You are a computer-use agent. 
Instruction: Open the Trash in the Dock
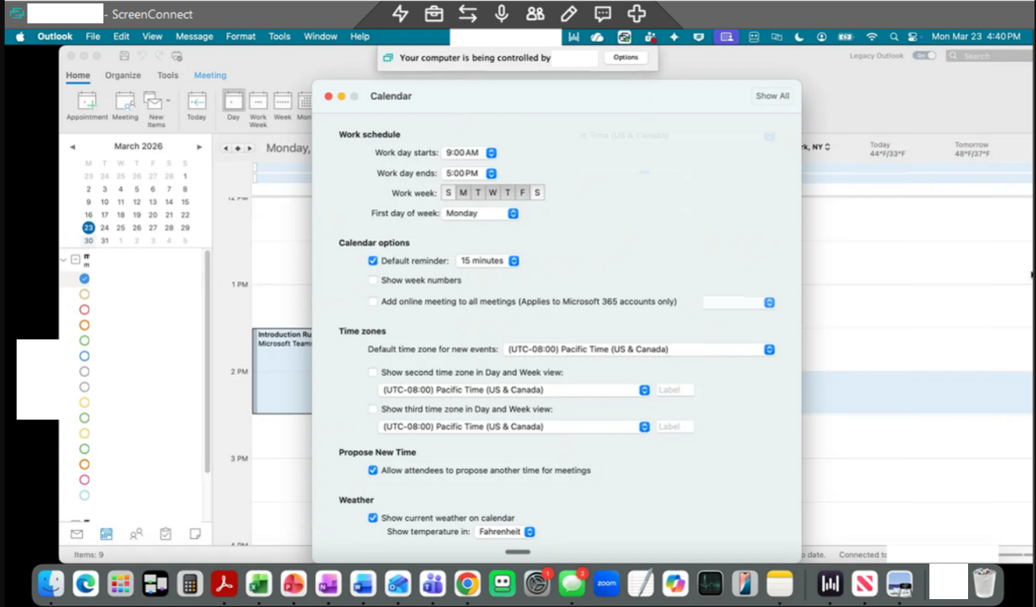pyautogui.click(x=985, y=584)
